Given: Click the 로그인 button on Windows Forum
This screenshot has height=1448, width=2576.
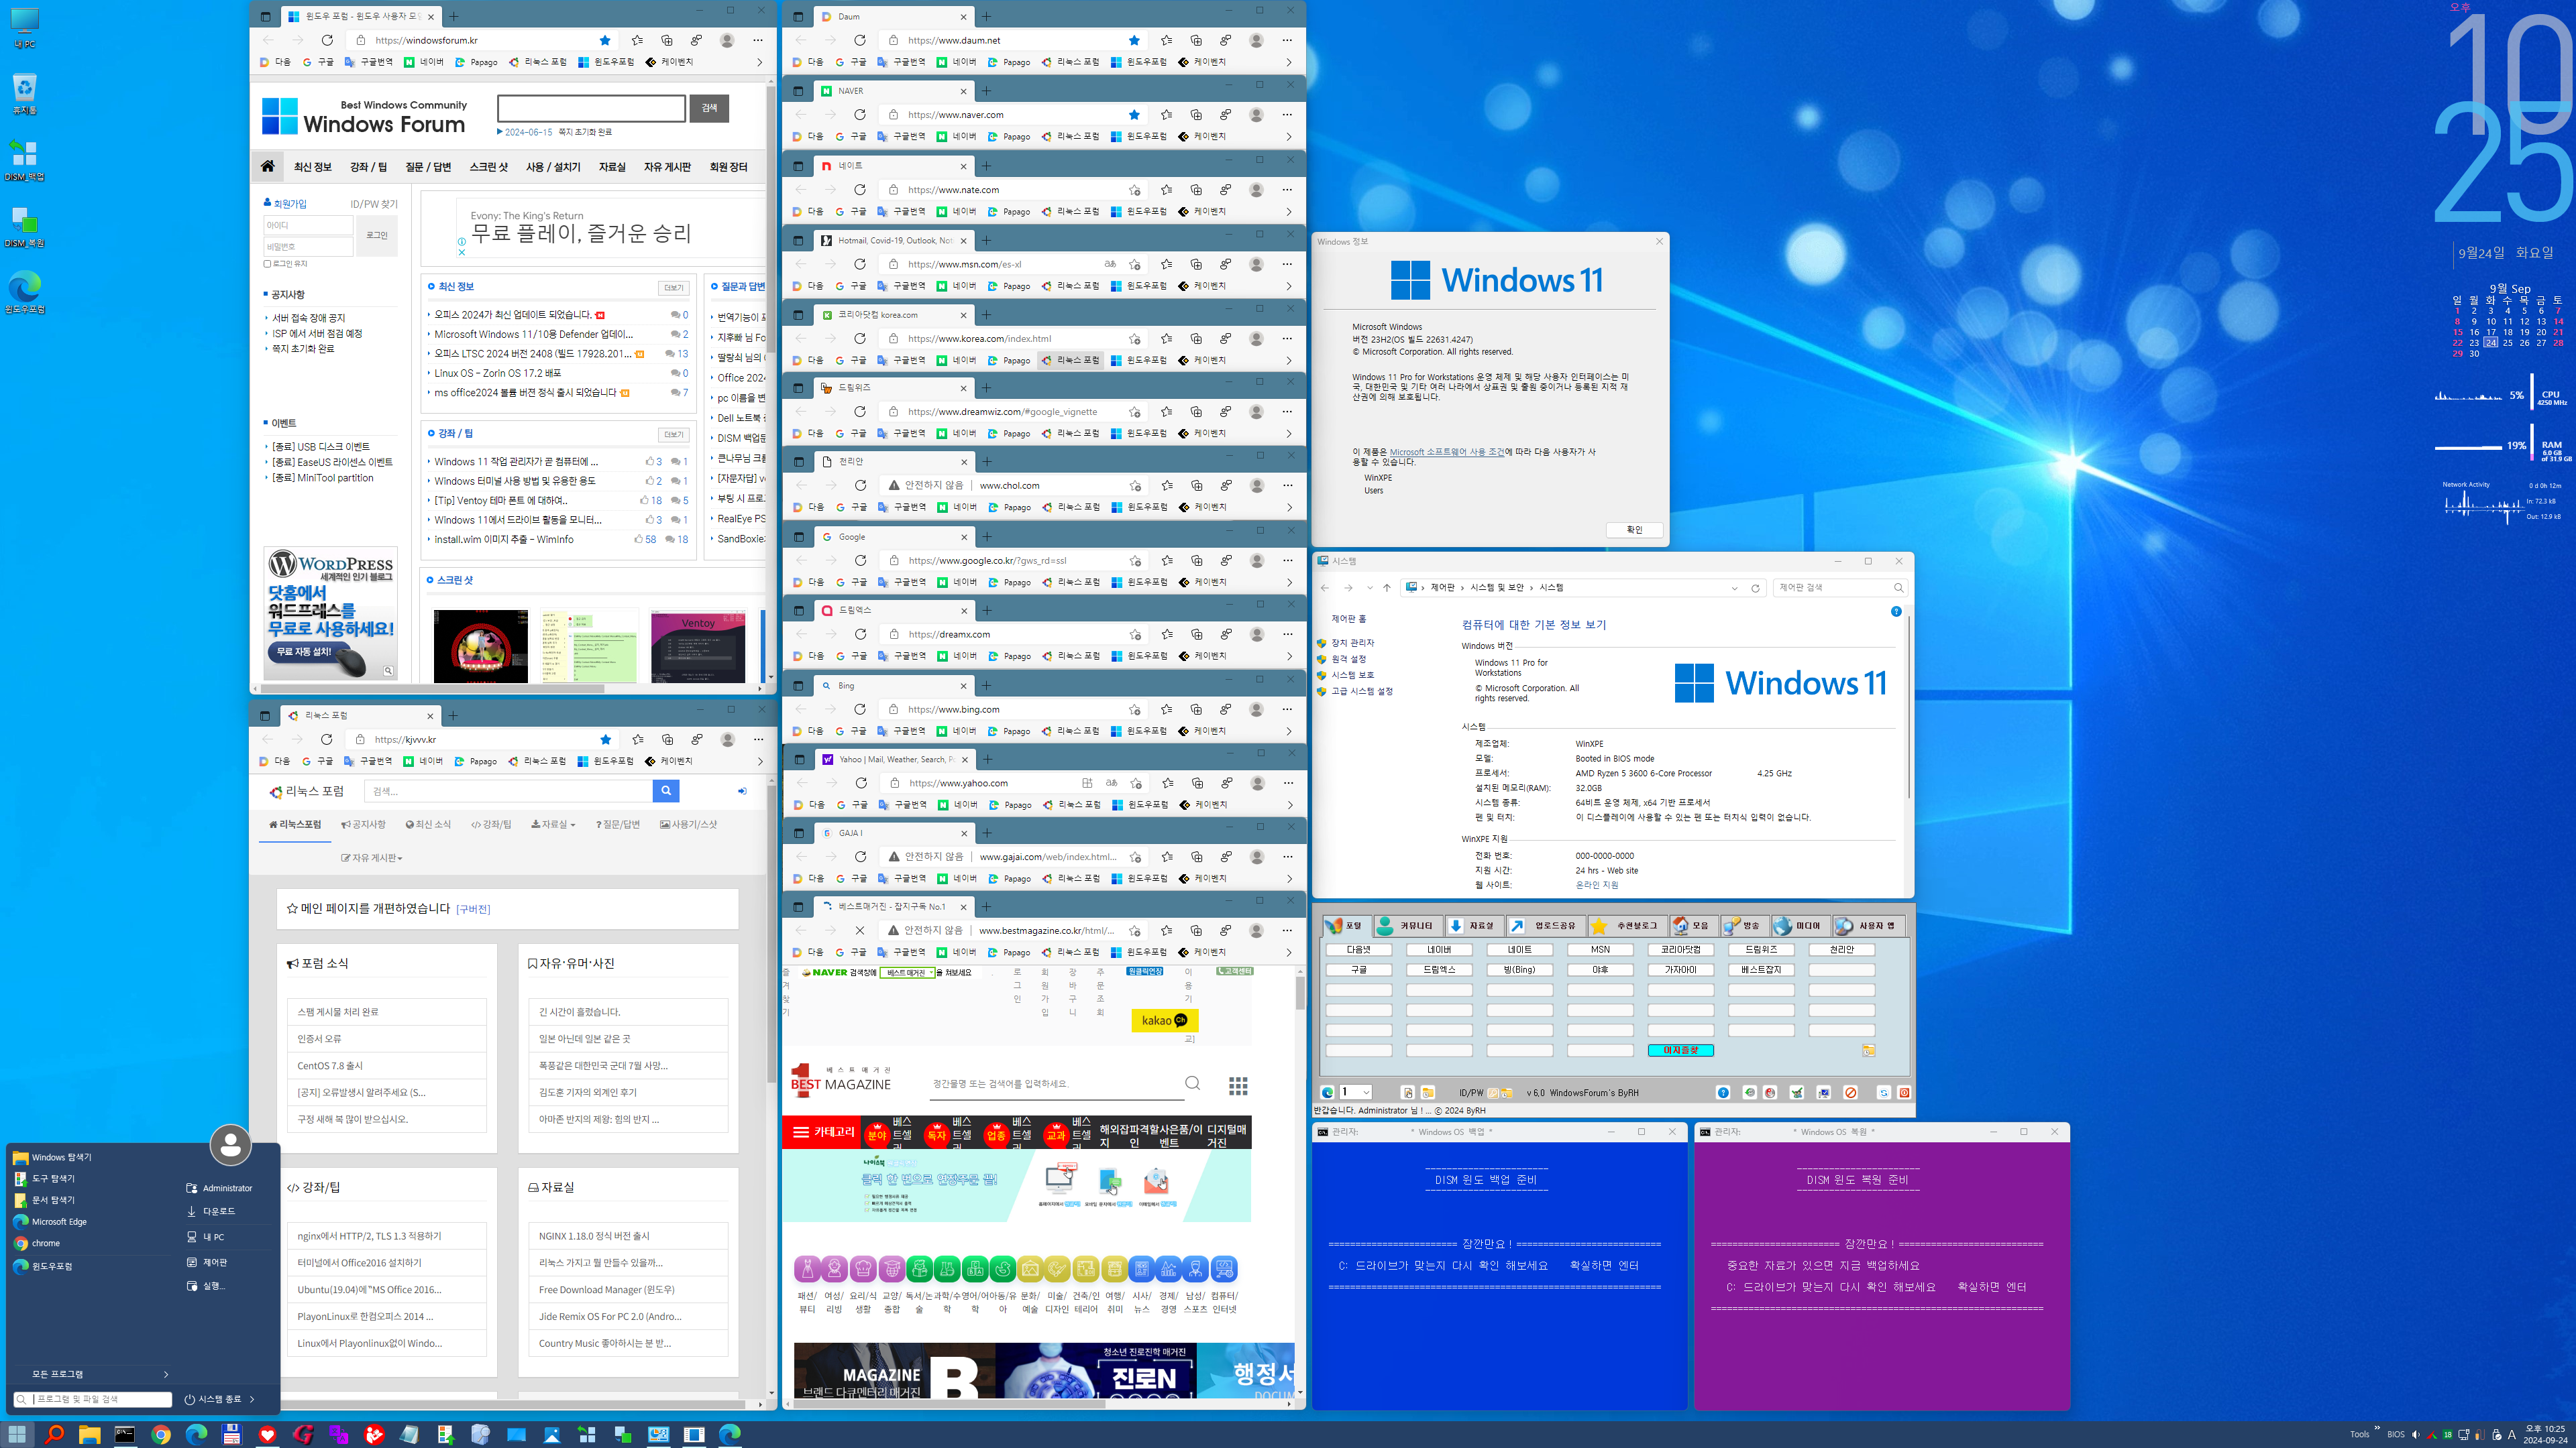Looking at the screenshot, I should point(377,235).
